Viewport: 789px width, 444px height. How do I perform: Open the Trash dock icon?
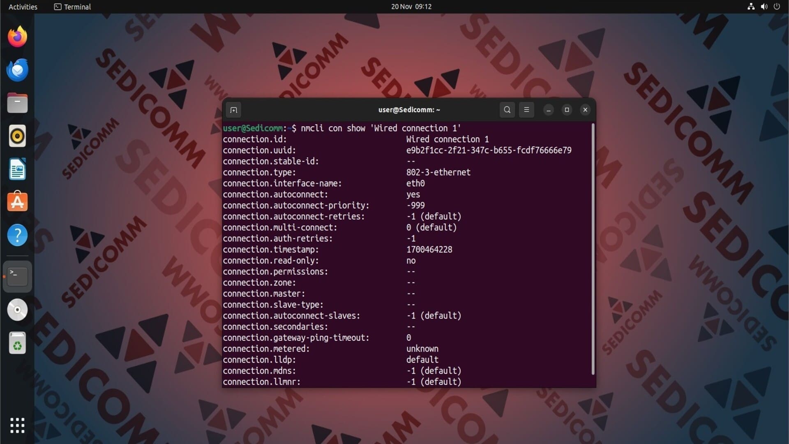(x=17, y=343)
